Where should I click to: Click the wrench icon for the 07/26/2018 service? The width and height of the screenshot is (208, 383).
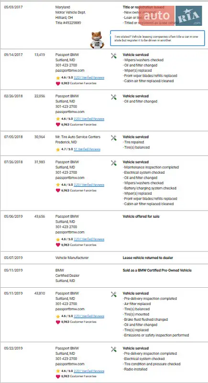(x=114, y=163)
